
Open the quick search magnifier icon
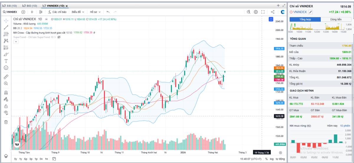[x=248, y=12]
